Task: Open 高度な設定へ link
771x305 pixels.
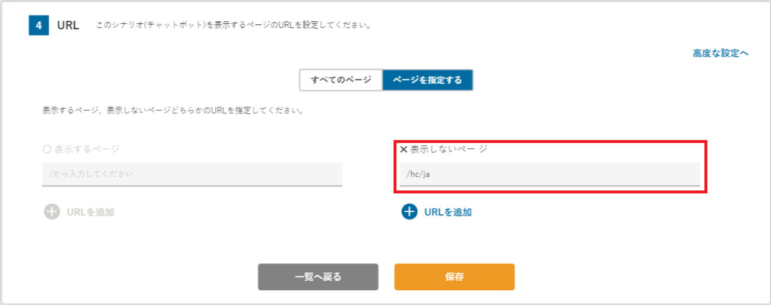Action: click(720, 53)
